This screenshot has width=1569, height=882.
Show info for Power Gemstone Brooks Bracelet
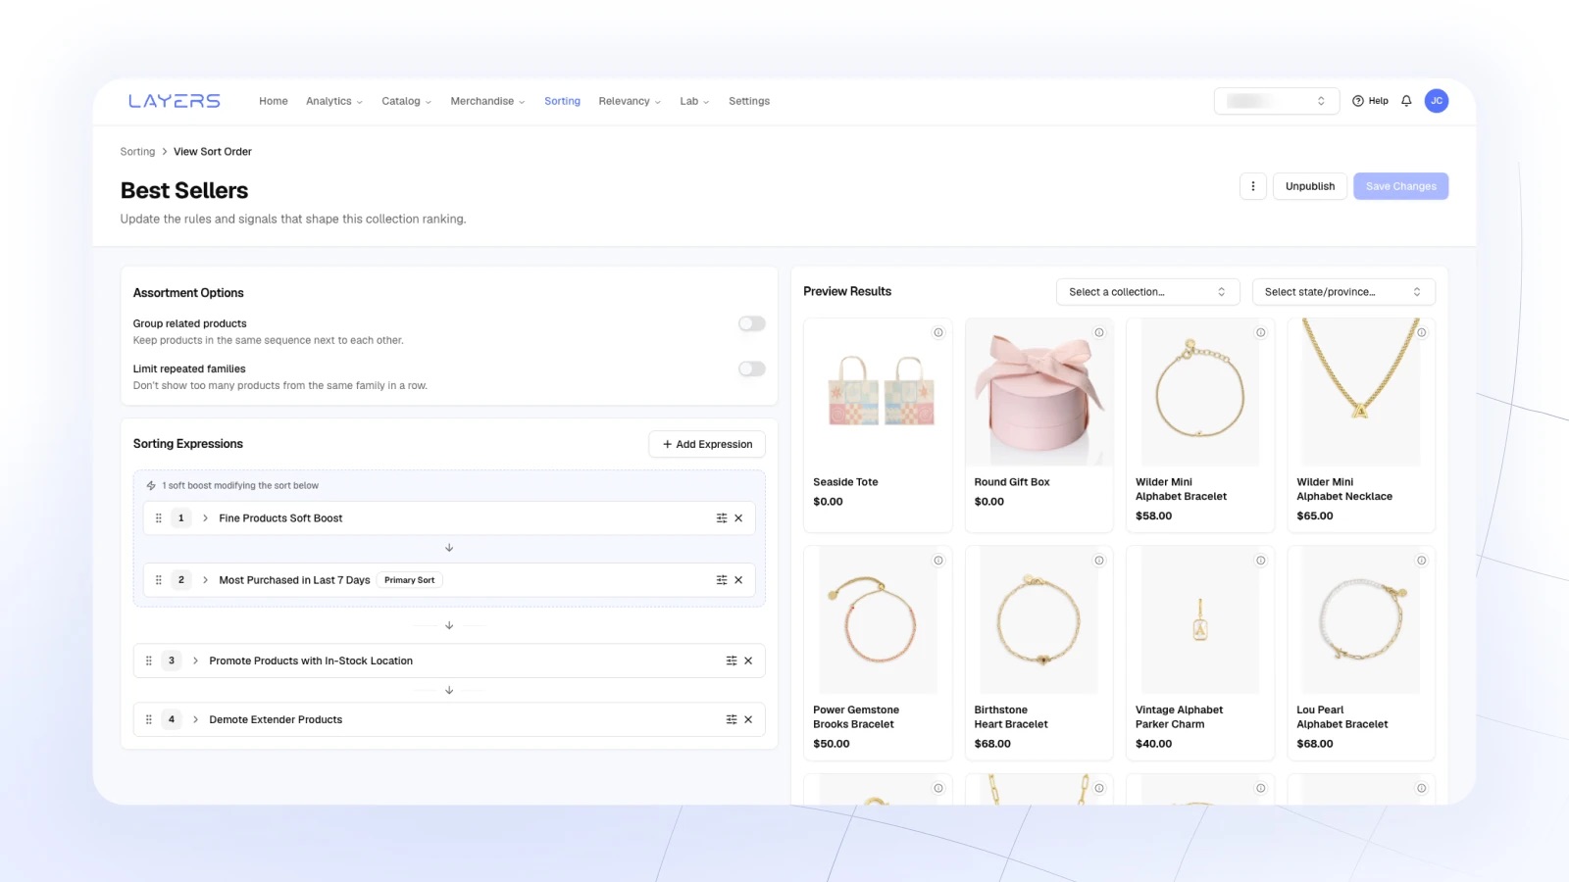click(x=938, y=561)
